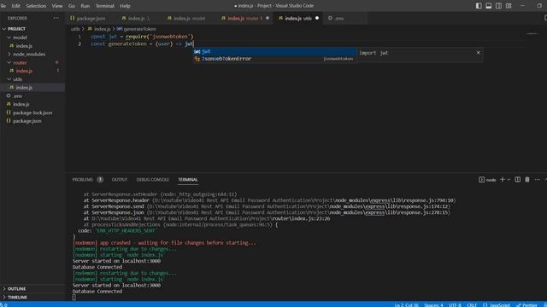The height and width of the screenshot is (307, 547).
Task: Toggle the secondary side bar layout icon
Action: point(499,6)
